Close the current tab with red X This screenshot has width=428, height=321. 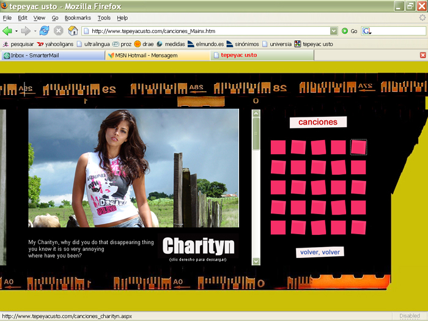tap(423, 56)
